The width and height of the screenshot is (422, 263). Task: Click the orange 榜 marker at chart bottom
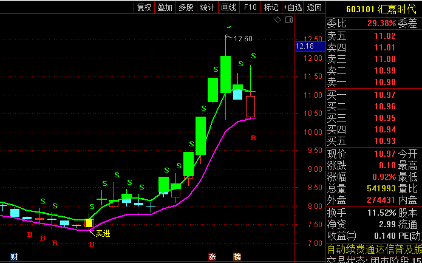(237, 257)
